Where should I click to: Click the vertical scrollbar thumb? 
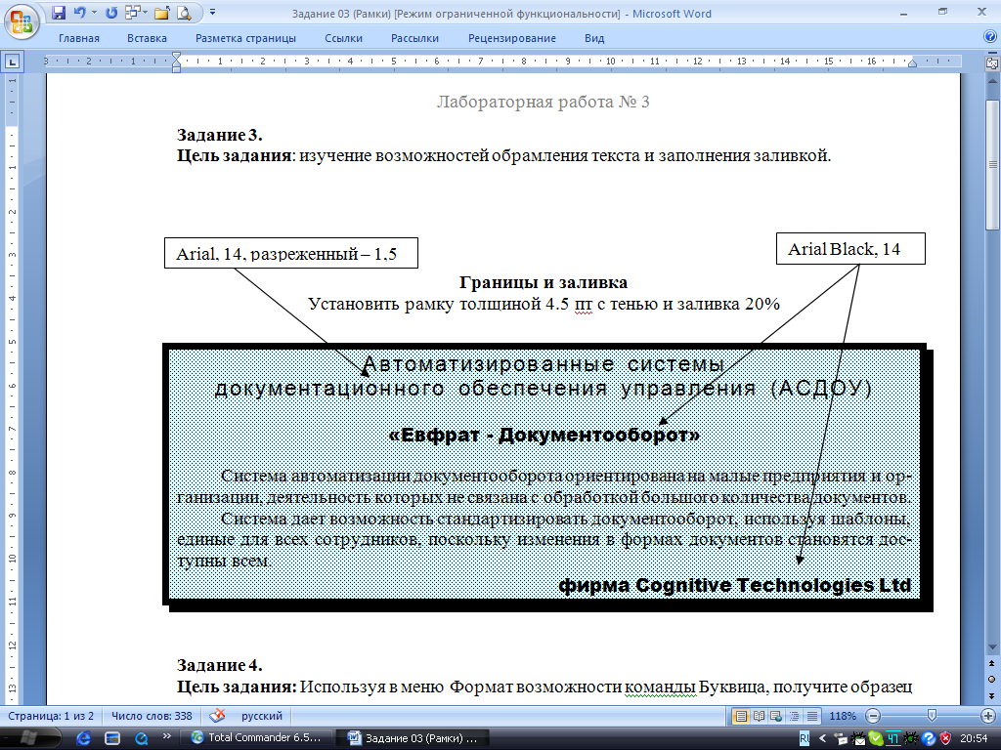pyautogui.click(x=992, y=164)
